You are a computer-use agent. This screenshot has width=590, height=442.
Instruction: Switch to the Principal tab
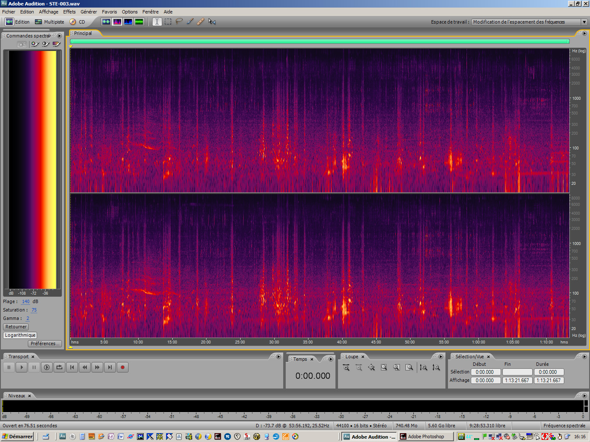pos(83,33)
